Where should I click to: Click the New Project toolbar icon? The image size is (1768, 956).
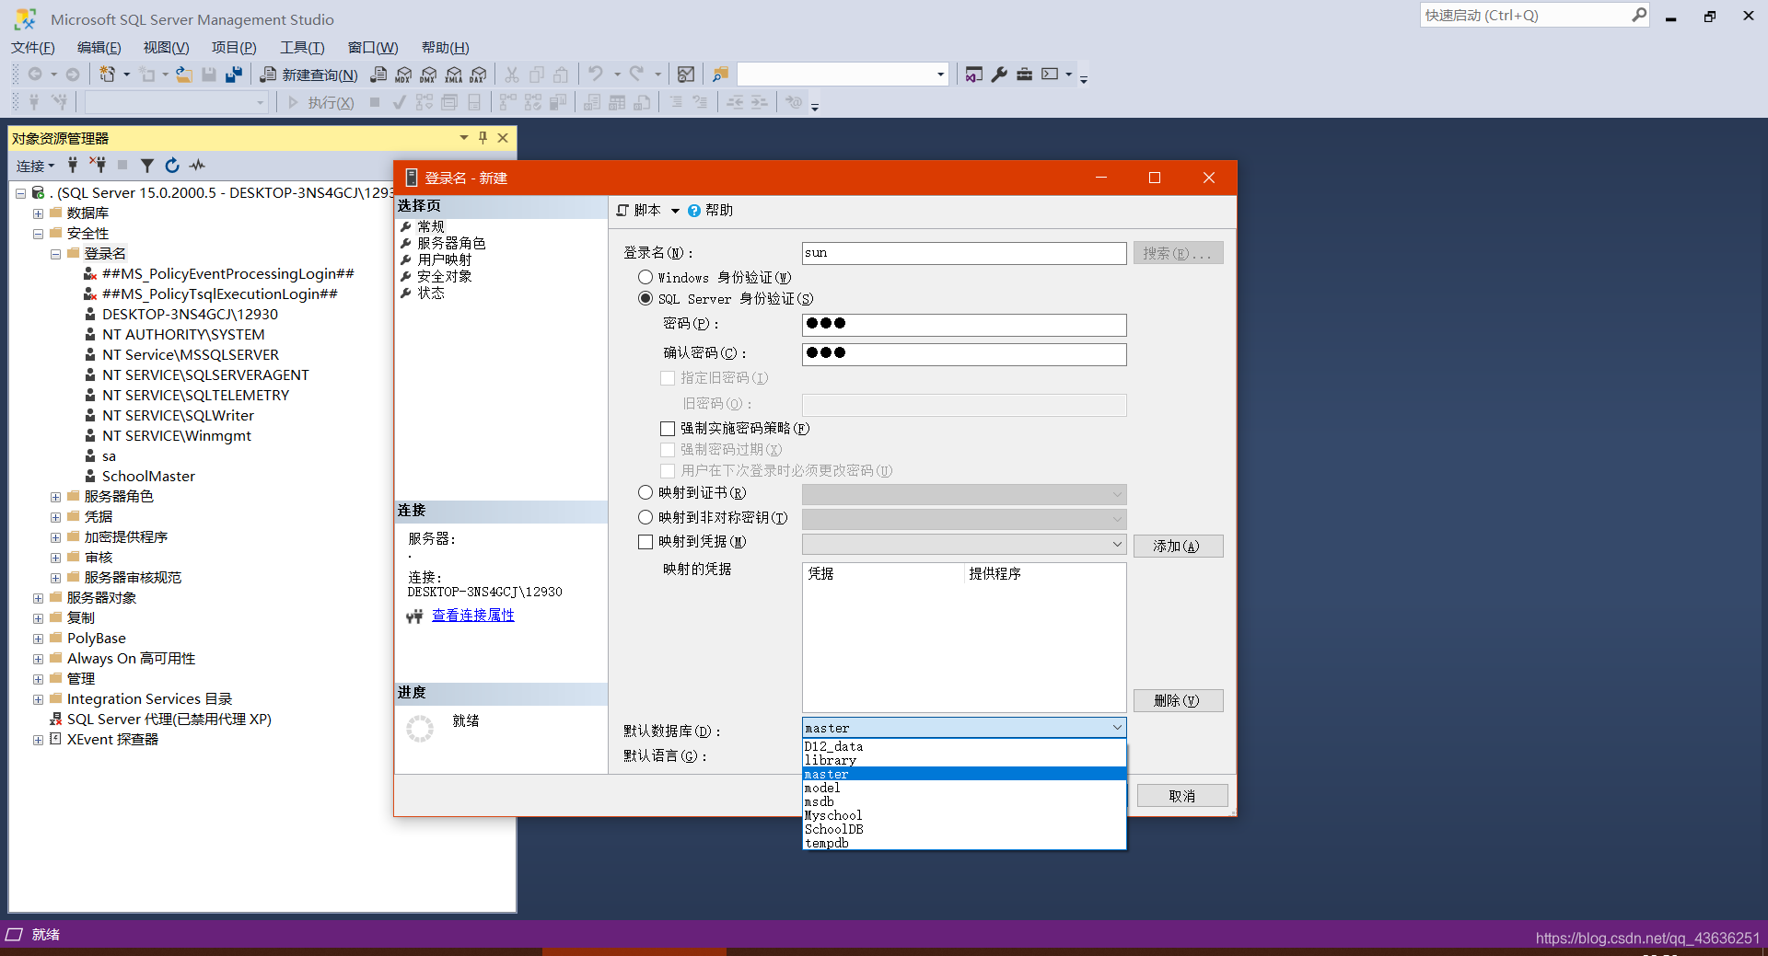coord(108,75)
